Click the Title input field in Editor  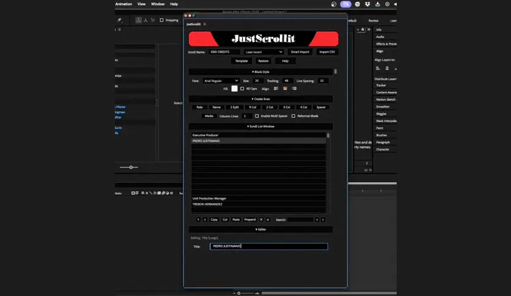point(269,246)
